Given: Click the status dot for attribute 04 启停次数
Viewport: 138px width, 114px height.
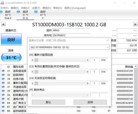Looking at the screenshot, I should 3,79.
